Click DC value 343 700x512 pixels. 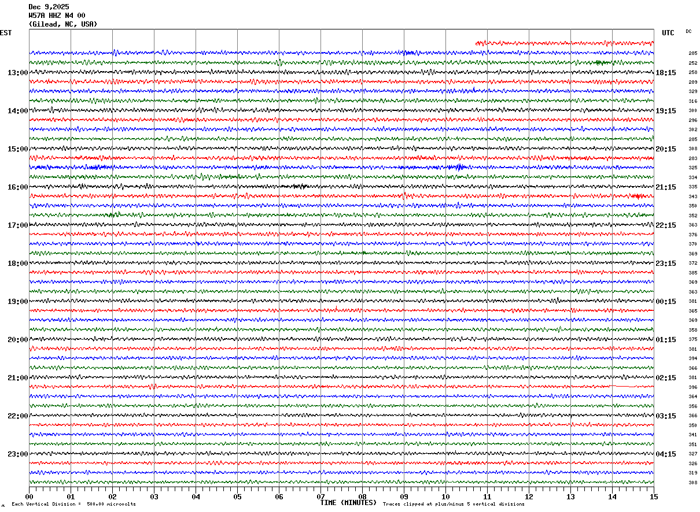tap(692, 196)
